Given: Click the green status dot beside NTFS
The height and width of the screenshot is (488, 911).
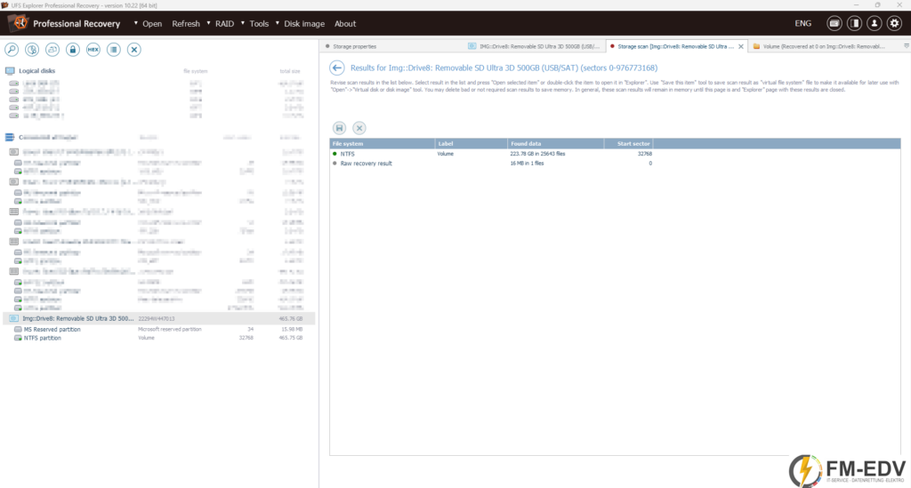Looking at the screenshot, I should pos(335,154).
